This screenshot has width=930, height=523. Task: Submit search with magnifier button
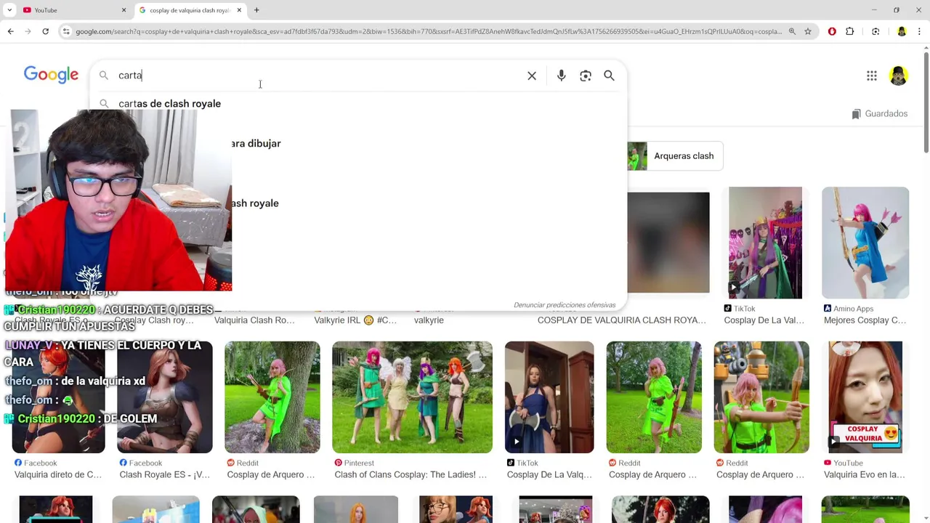point(609,76)
